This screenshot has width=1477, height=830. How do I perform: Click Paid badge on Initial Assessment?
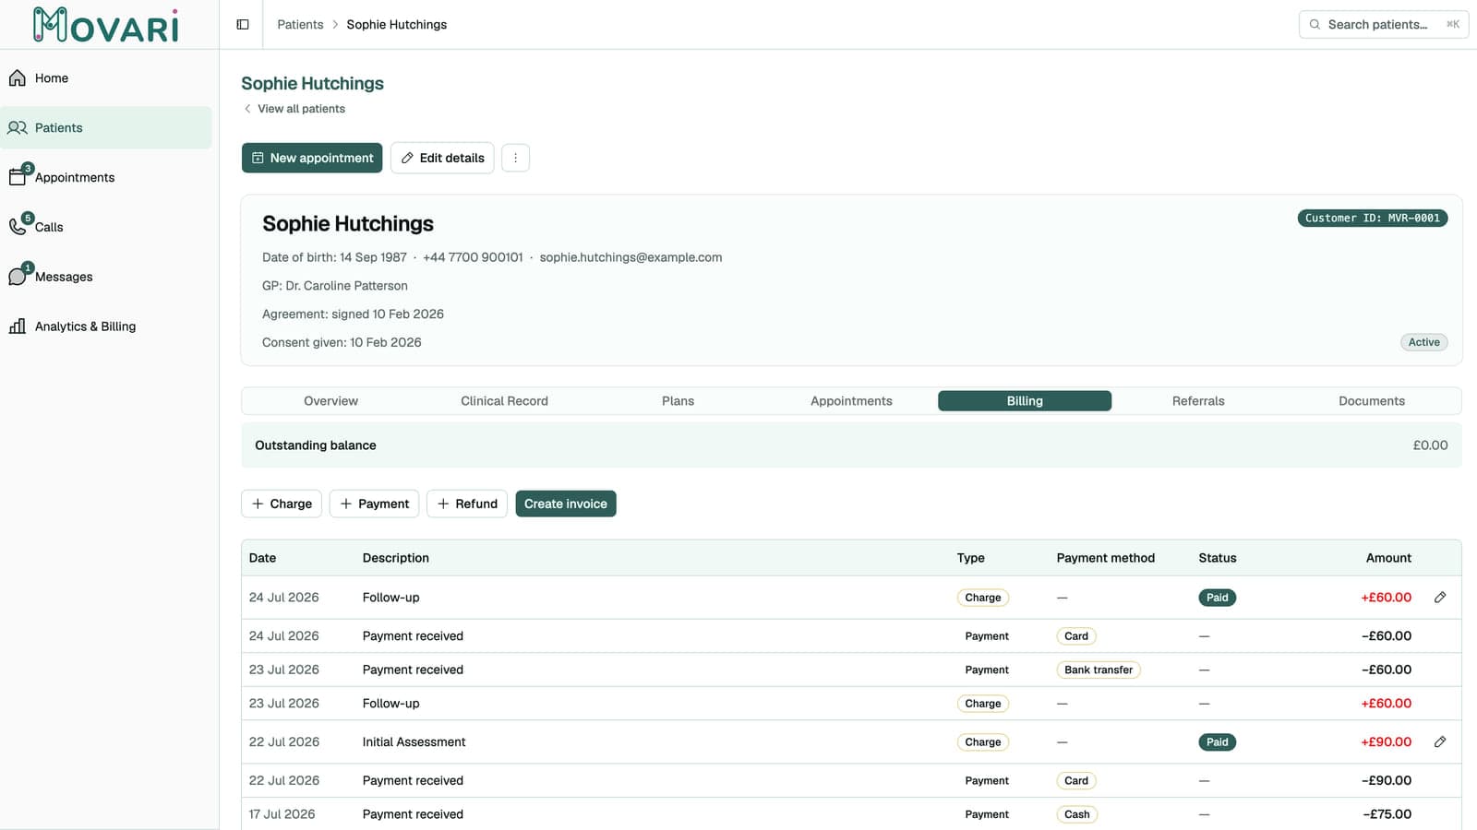coord(1217,742)
